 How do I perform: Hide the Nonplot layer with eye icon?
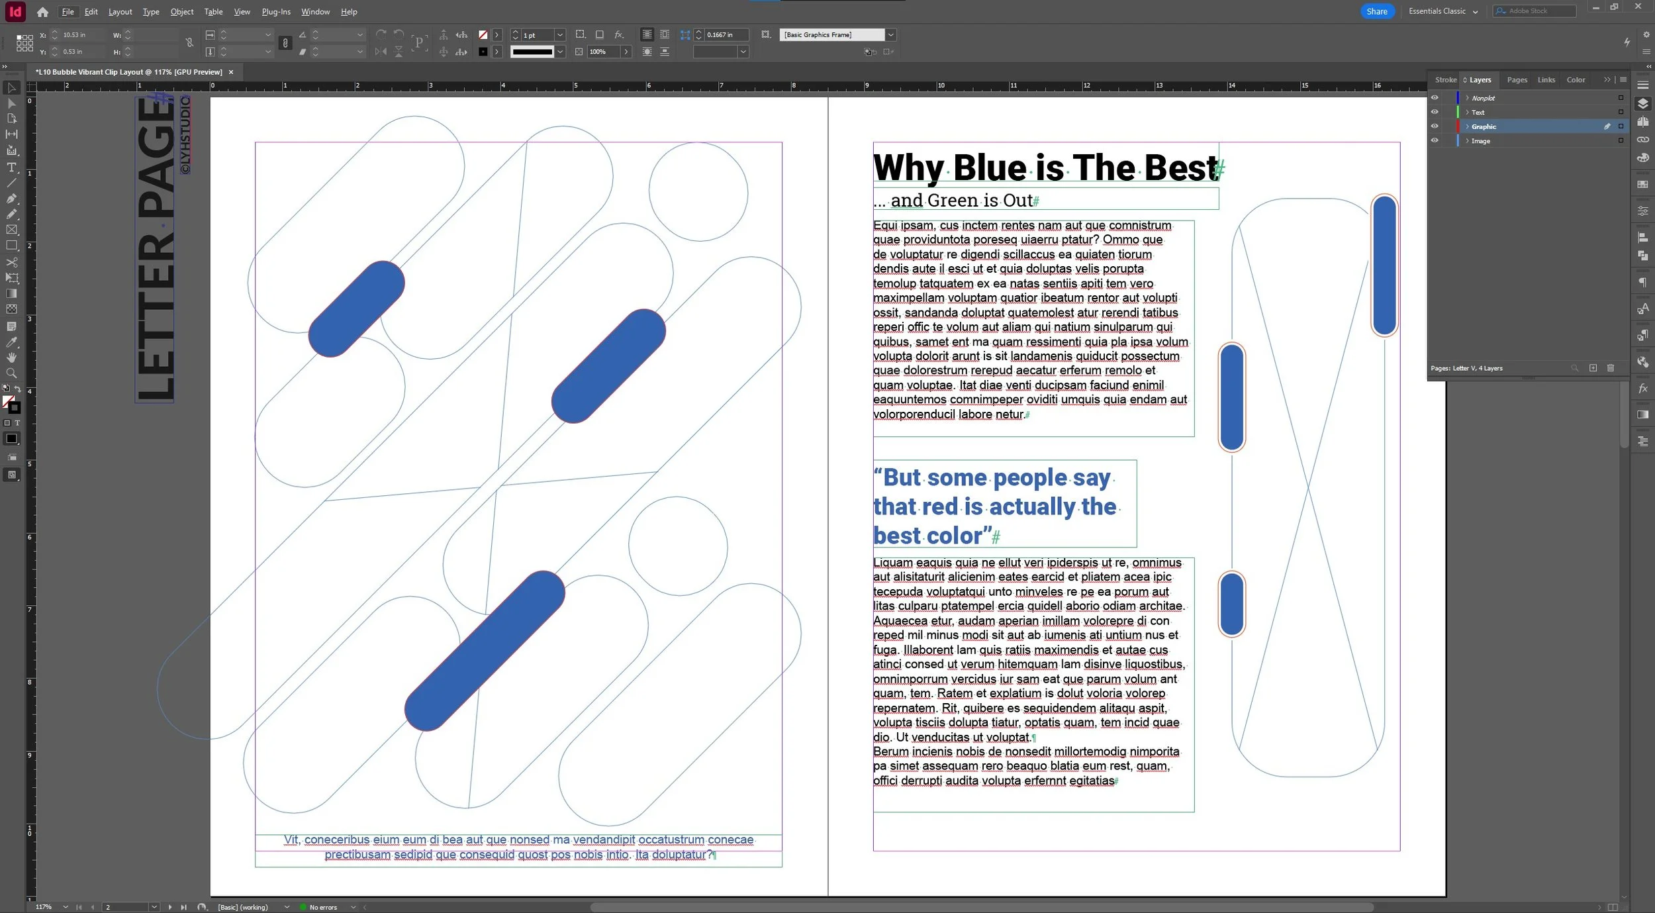[x=1435, y=98]
